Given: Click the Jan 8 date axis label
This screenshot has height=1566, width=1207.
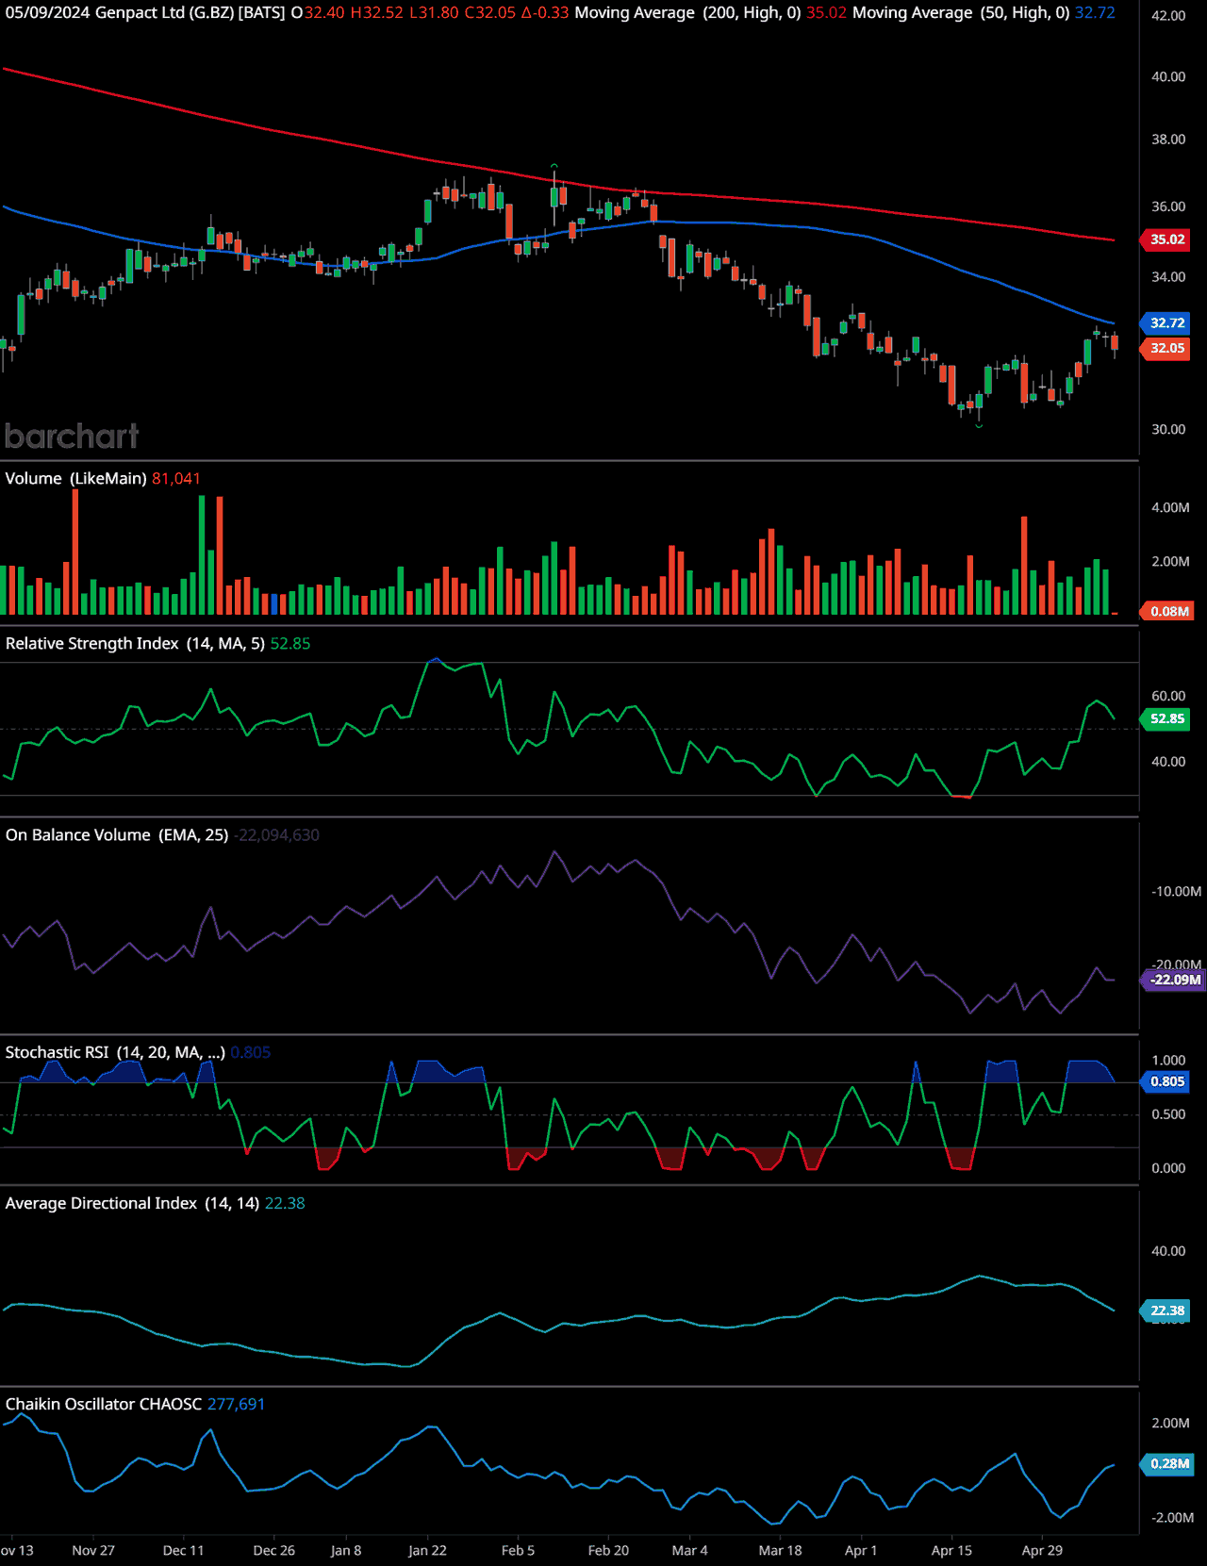Looking at the screenshot, I should (x=346, y=1551).
